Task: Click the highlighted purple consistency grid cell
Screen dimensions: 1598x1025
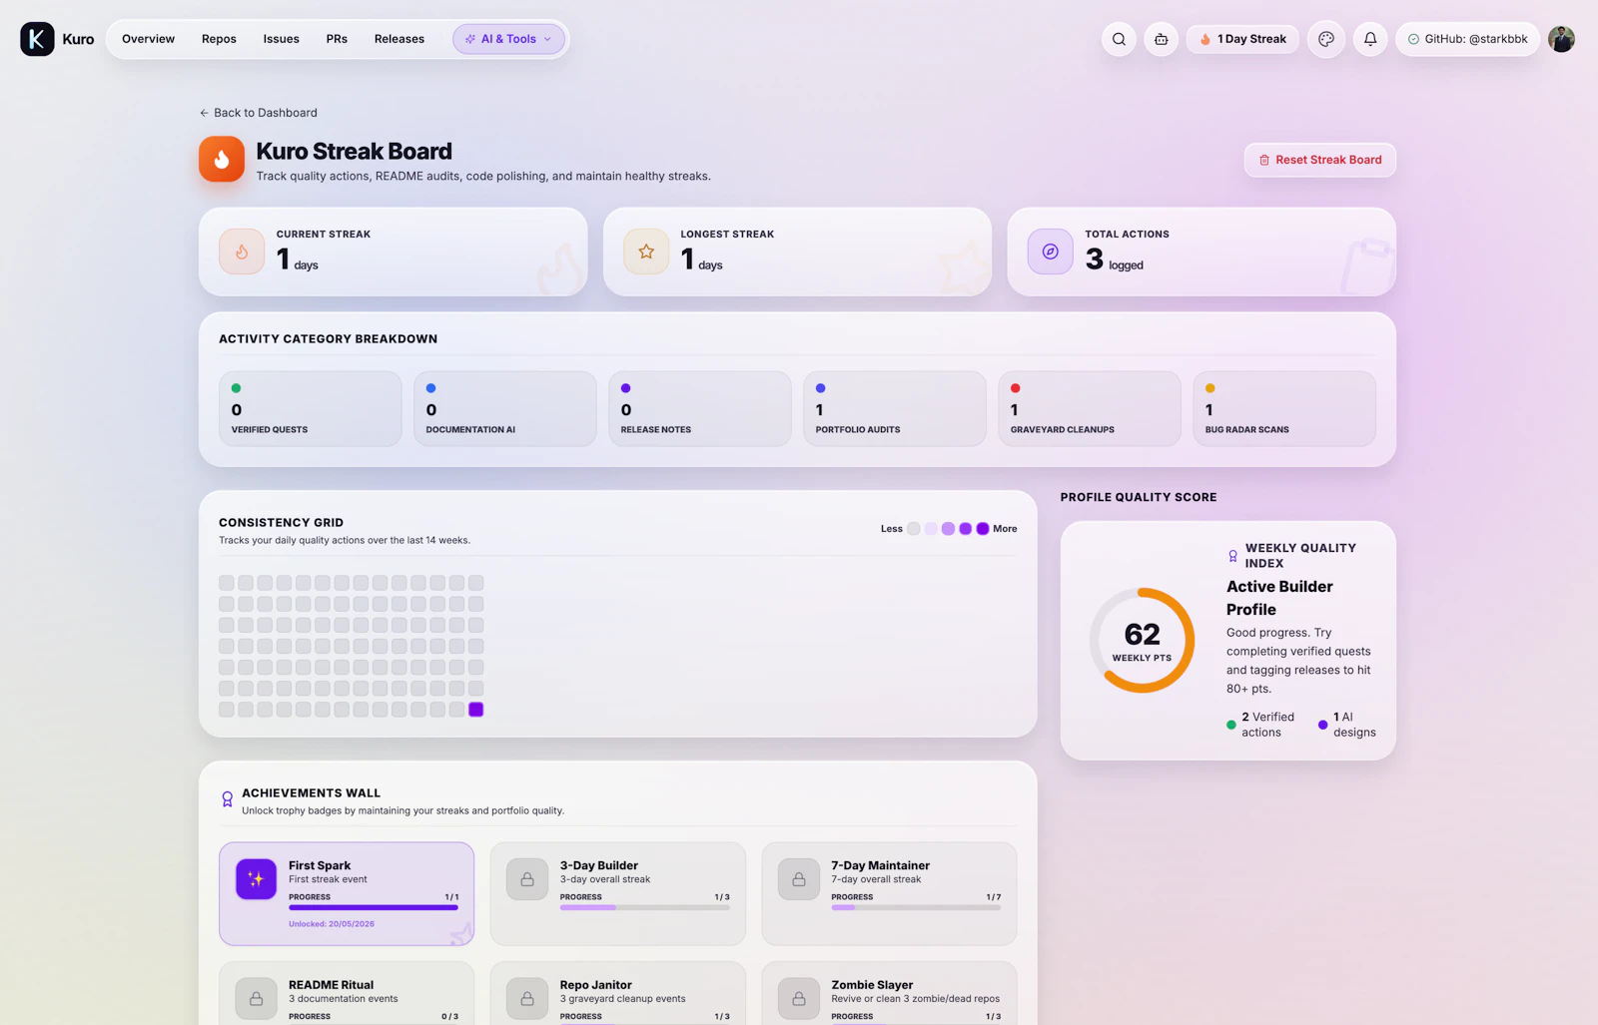Action: coord(476,710)
